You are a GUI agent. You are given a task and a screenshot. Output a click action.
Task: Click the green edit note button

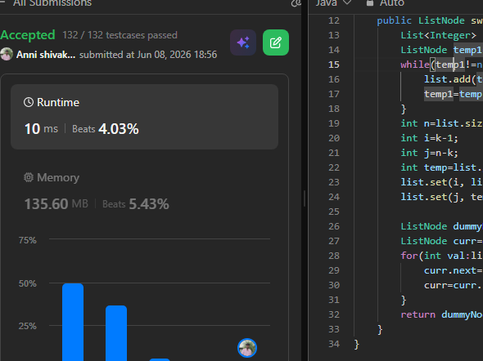[x=276, y=42]
